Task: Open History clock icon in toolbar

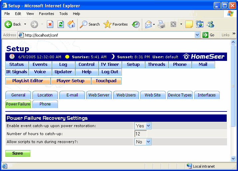Action: tap(136, 24)
